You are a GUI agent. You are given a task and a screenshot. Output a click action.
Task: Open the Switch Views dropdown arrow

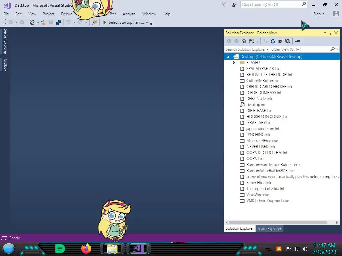coord(257,41)
